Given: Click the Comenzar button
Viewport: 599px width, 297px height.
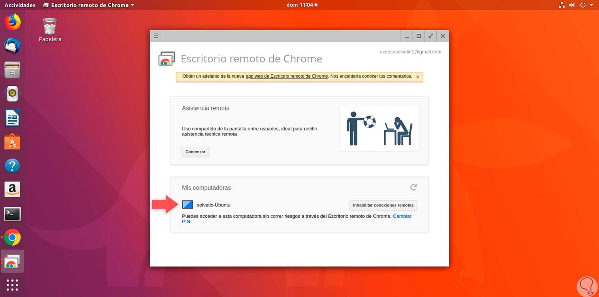Looking at the screenshot, I should pos(195,152).
